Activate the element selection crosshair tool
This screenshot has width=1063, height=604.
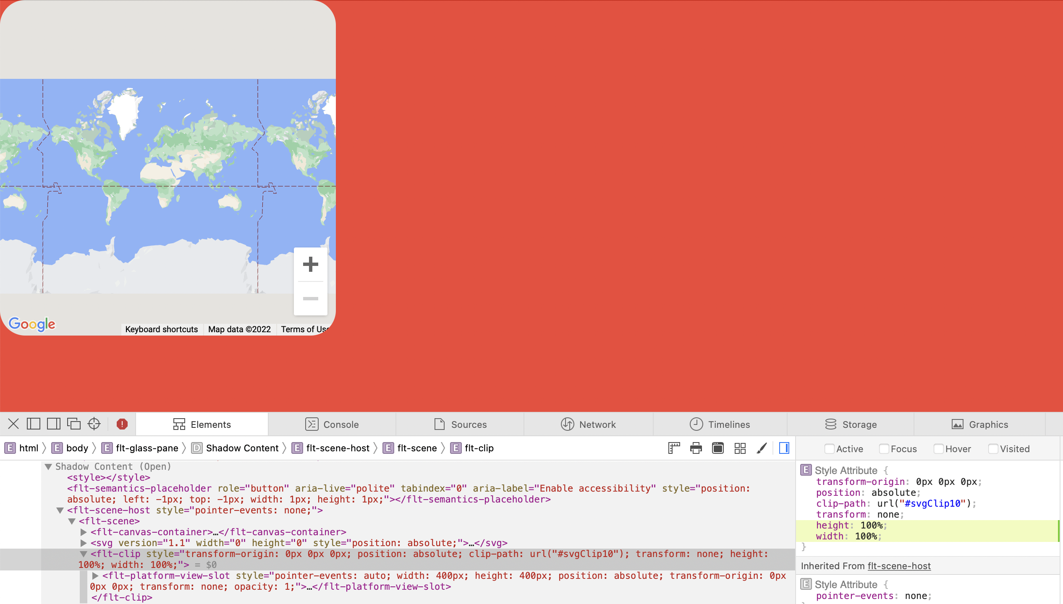point(94,424)
